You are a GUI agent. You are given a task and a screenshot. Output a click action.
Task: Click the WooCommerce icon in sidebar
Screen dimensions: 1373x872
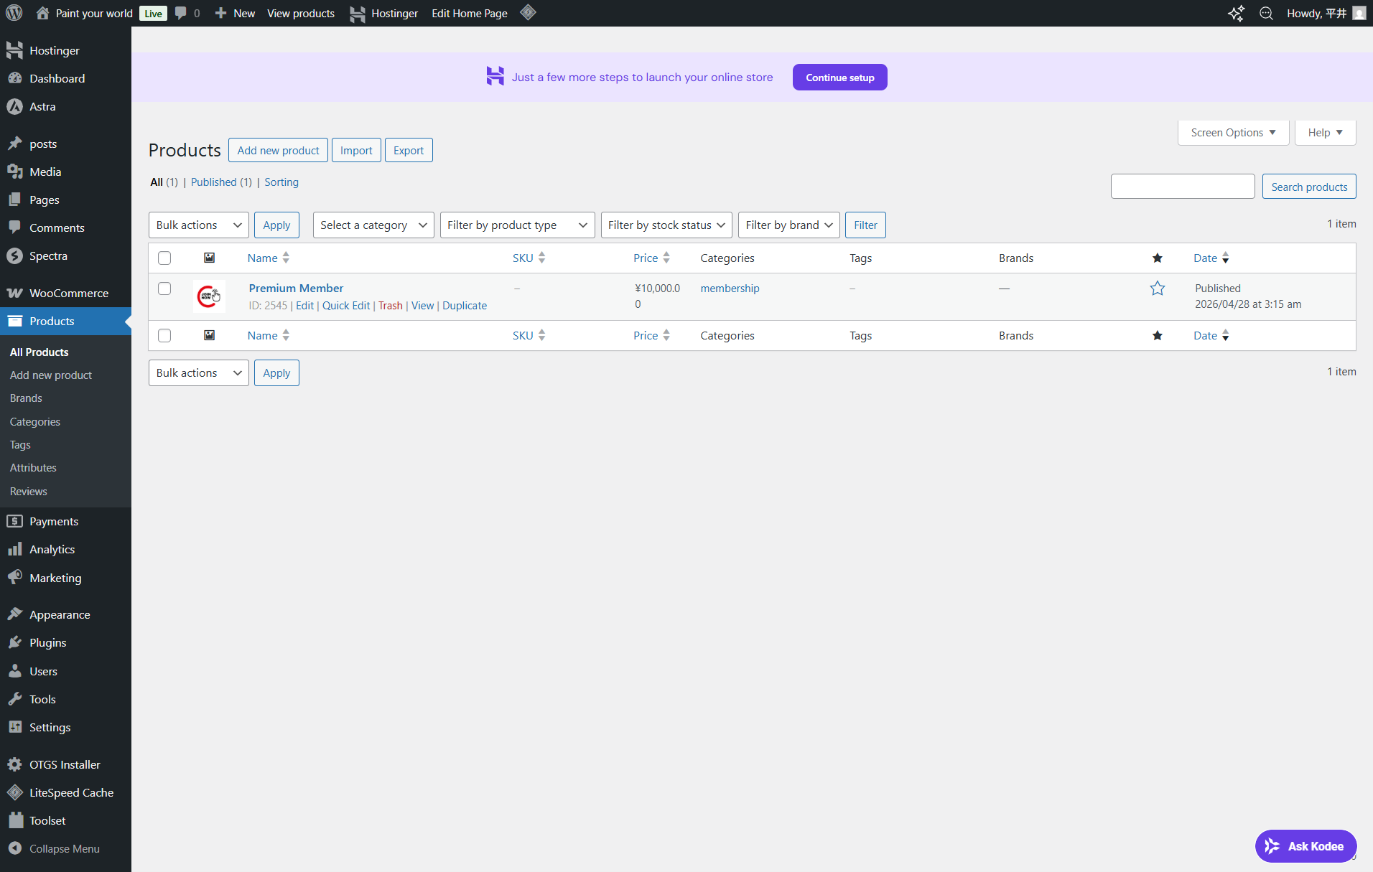14,293
